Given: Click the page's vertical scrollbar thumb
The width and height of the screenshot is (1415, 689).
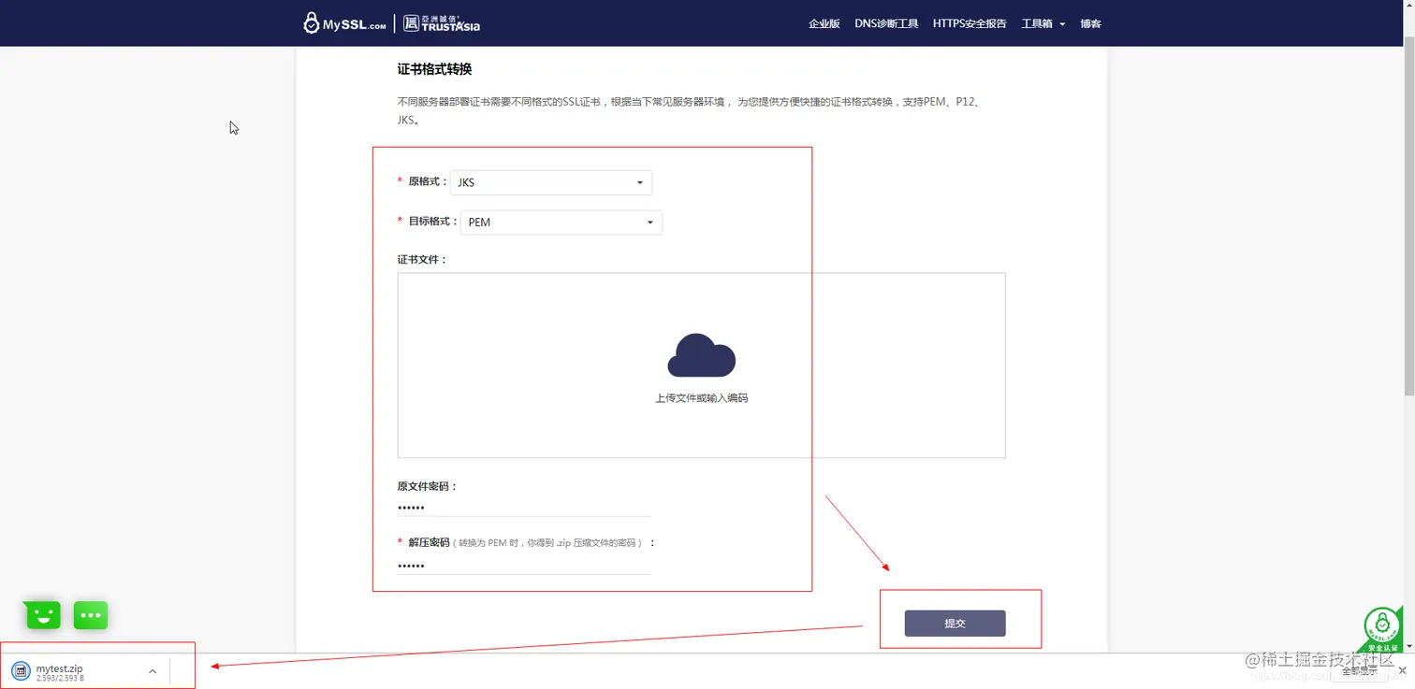Looking at the screenshot, I should (x=1408, y=215).
